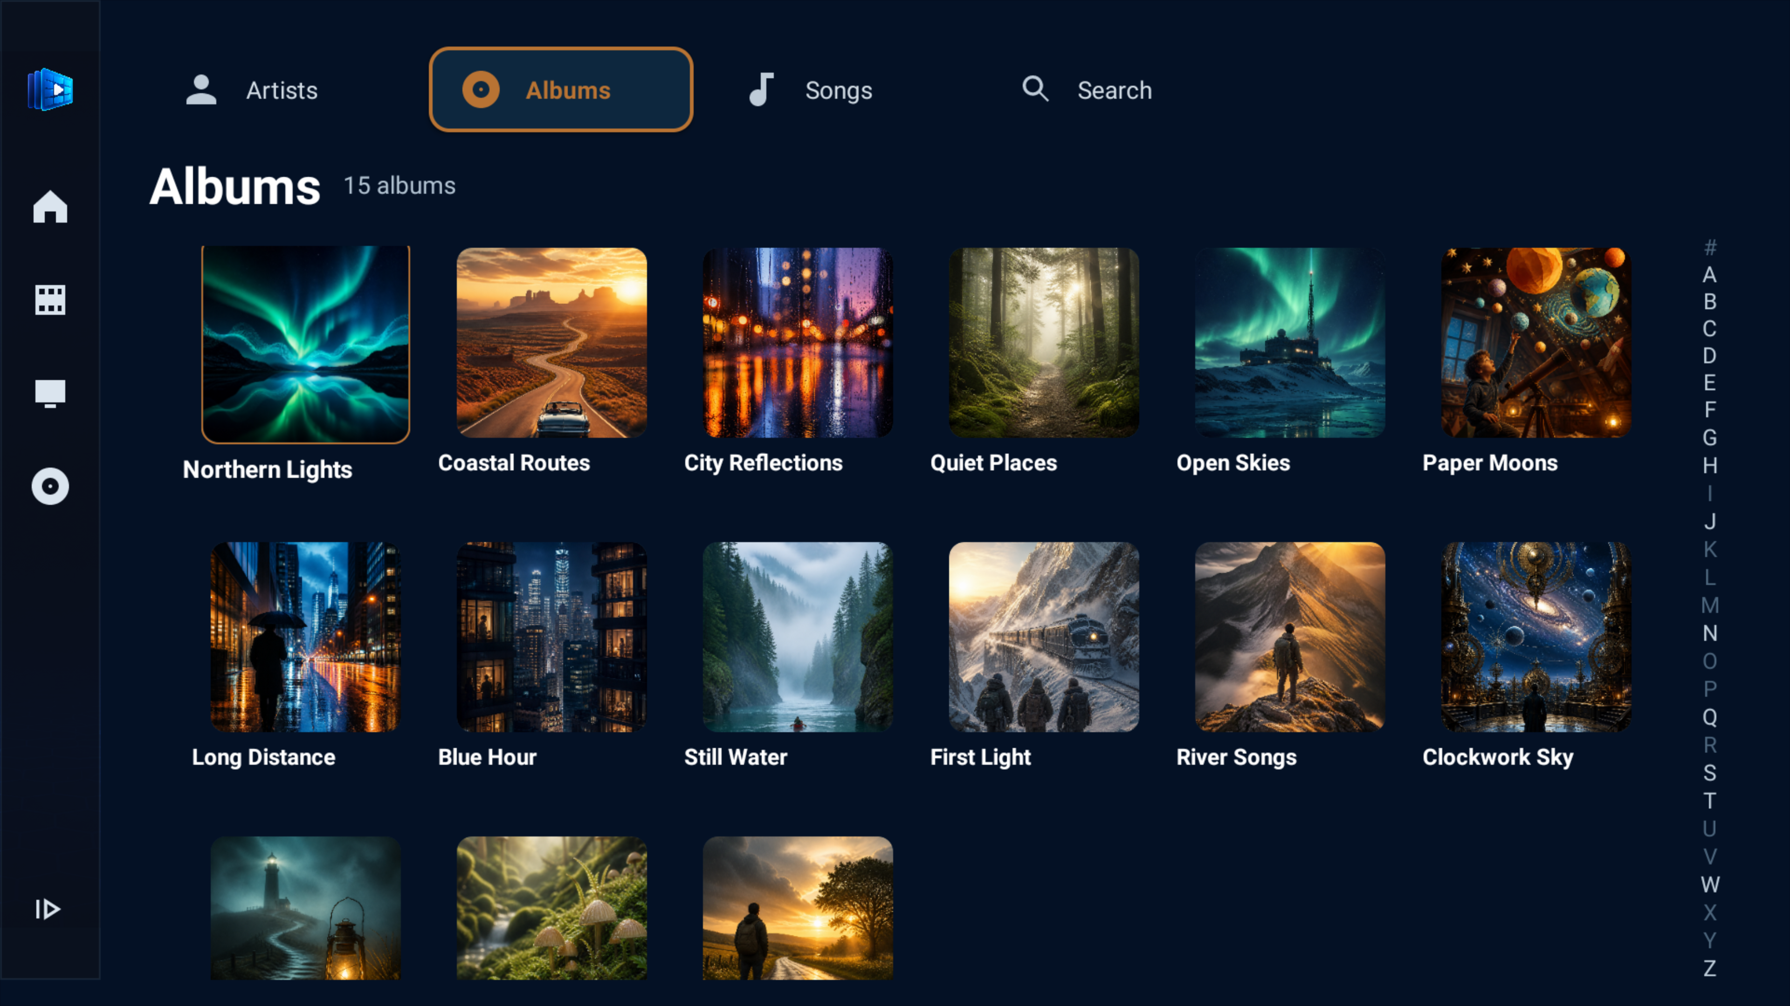Viewport: 1790px width, 1006px height.
Task: Open the Coastal Routes album cover
Action: click(552, 343)
